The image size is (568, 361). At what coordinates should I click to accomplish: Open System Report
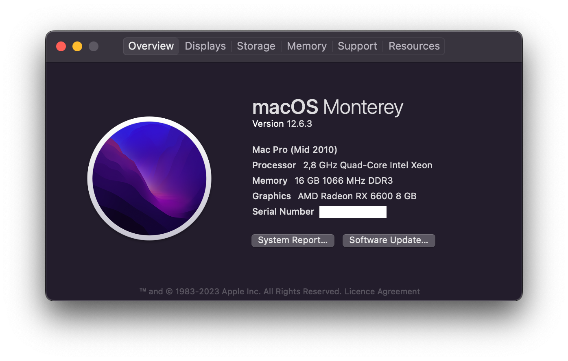pyautogui.click(x=293, y=240)
